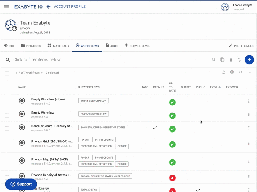The width and height of the screenshot is (257, 192).
Task: Click the Support button
Action: pyautogui.click(x=21, y=184)
